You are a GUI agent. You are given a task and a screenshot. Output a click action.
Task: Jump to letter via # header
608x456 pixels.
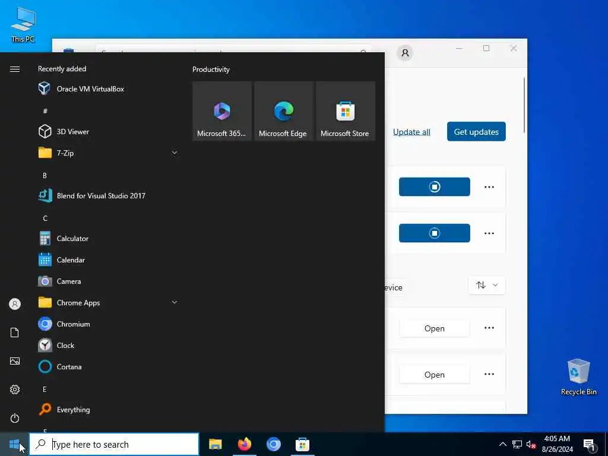click(x=45, y=111)
